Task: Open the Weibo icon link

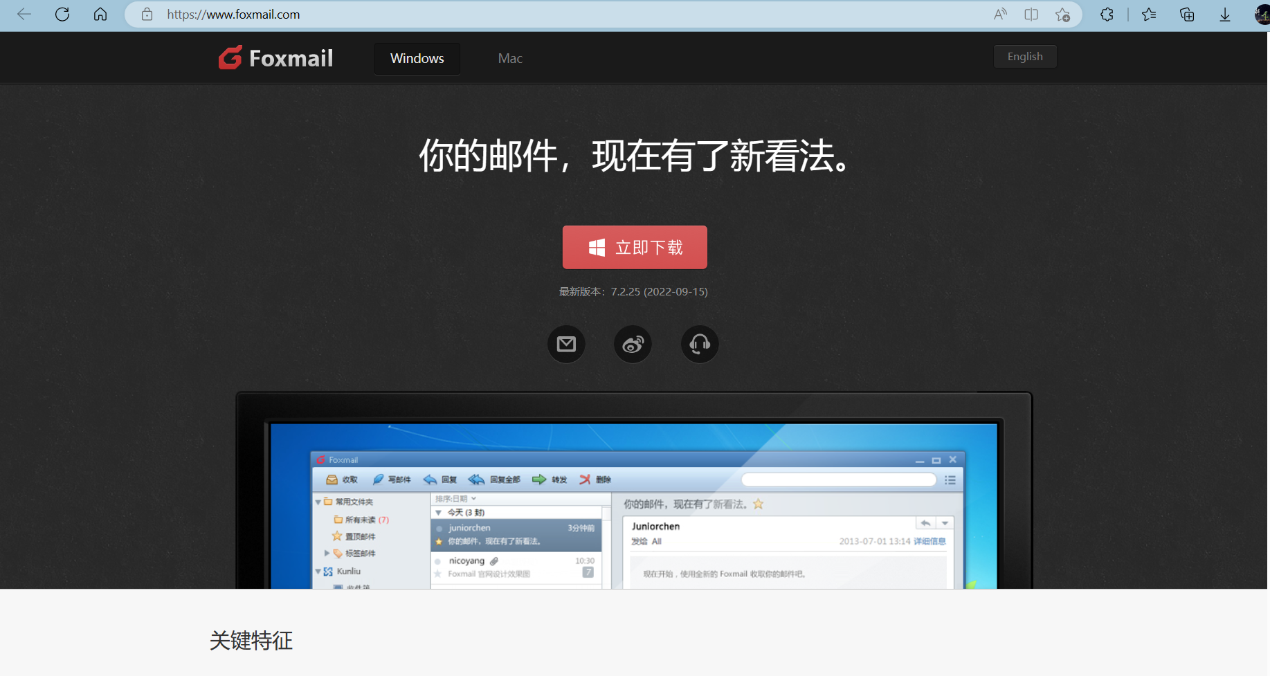Action: (x=633, y=344)
